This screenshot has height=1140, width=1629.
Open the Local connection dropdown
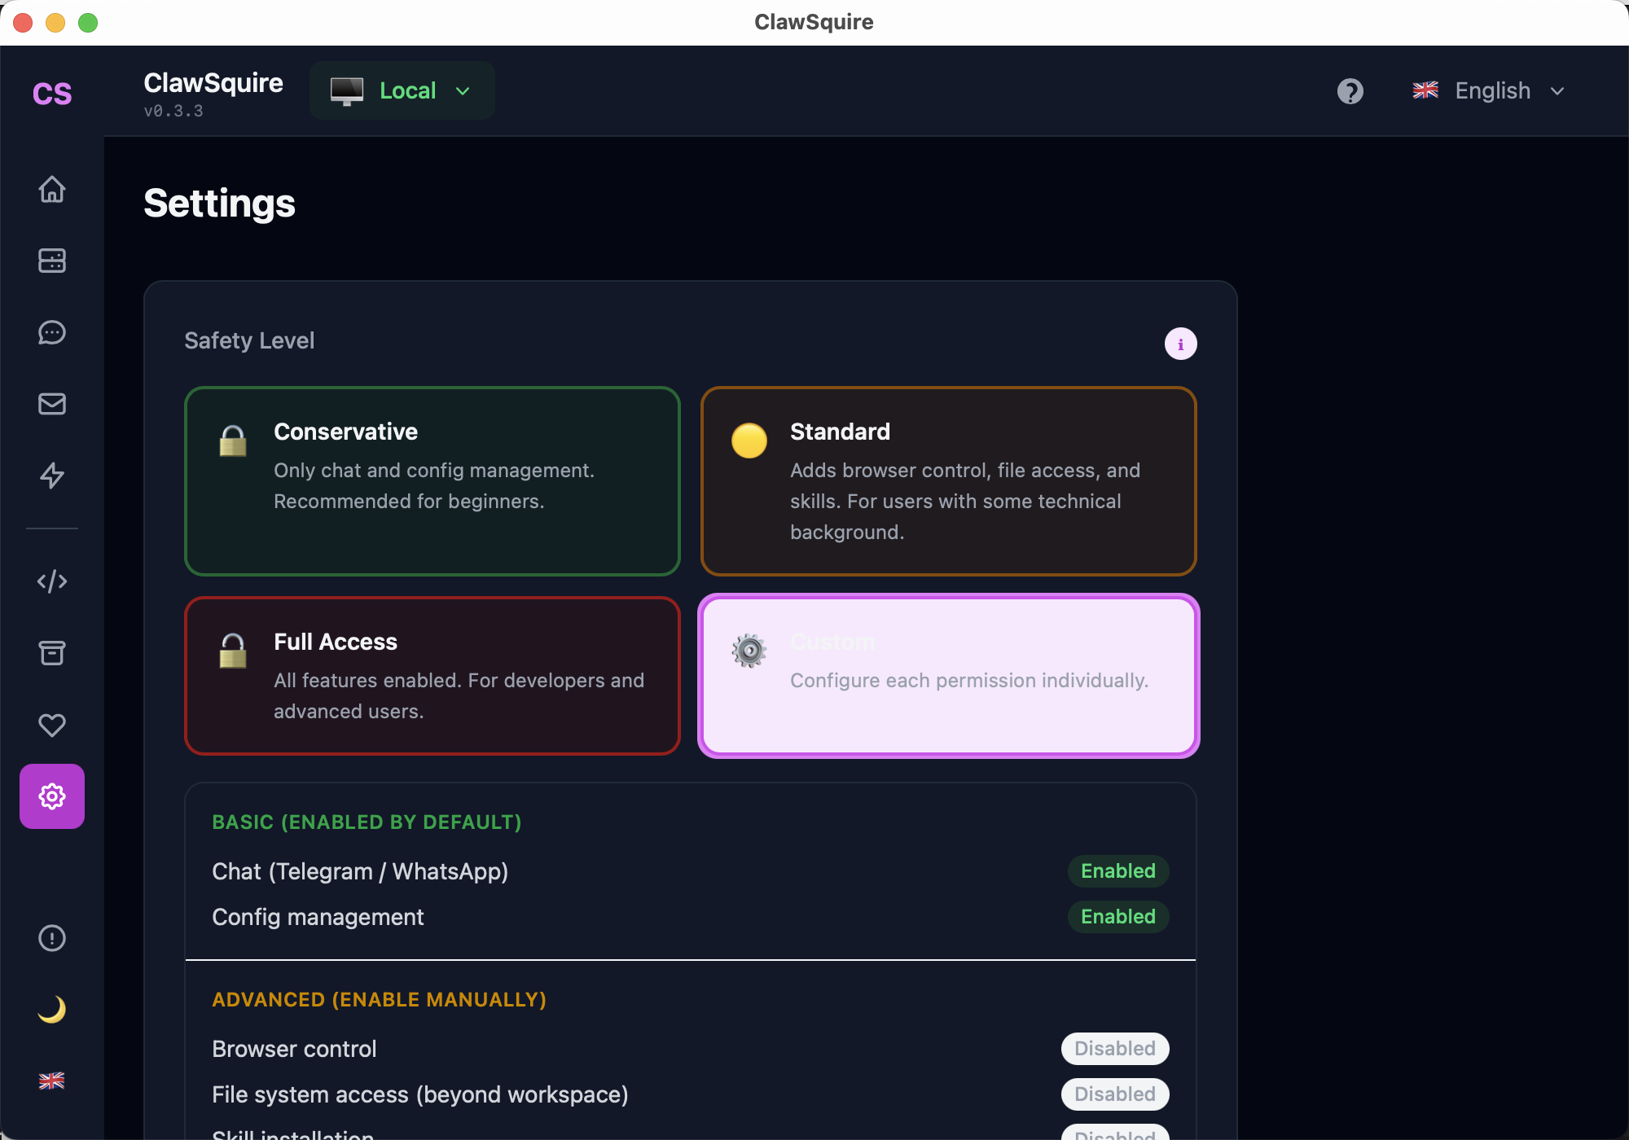402,90
